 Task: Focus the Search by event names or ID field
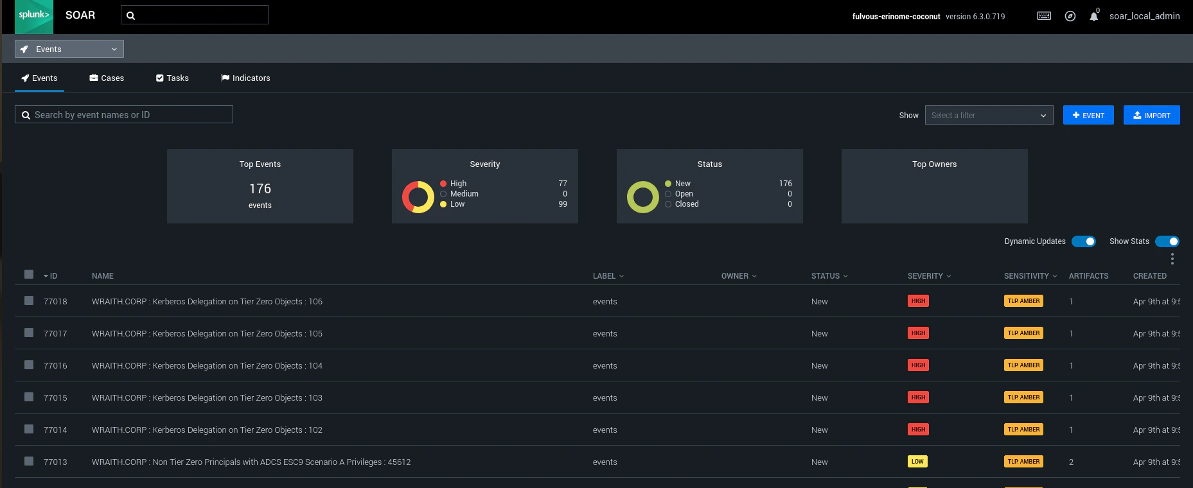124,114
